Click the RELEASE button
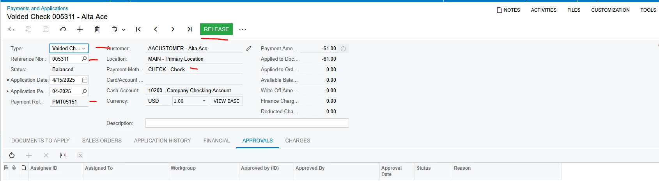This screenshot has width=659, height=181. click(216, 29)
